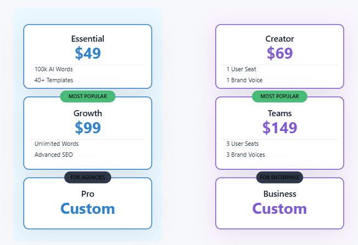The height and width of the screenshot is (245, 358).
Task: Click the Growth plan title
Action: point(88,113)
